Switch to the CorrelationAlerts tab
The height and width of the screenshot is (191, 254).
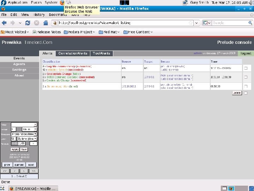coord(73,53)
